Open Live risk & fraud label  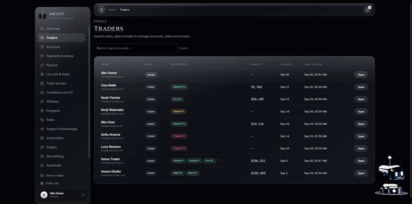tap(58, 74)
